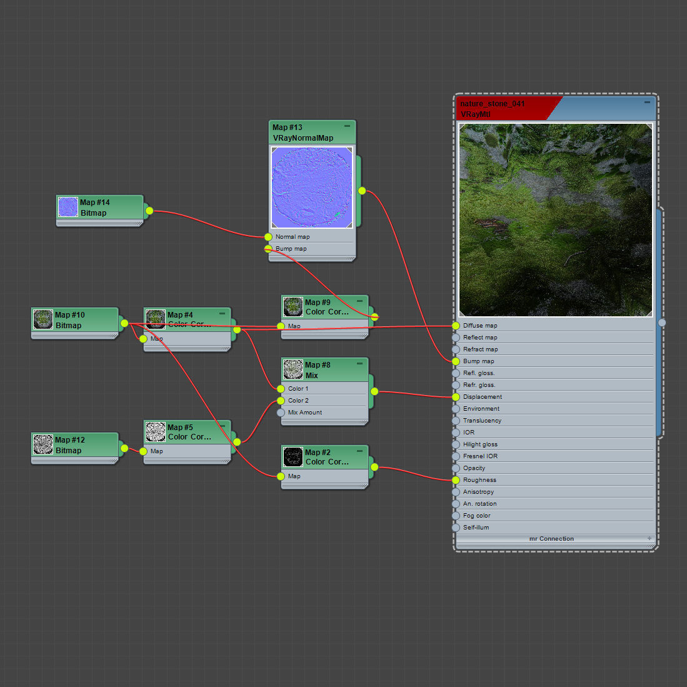Click the Refr. gloss. slot label
This screenshot has height=687, width=687.
click(479, 385)
